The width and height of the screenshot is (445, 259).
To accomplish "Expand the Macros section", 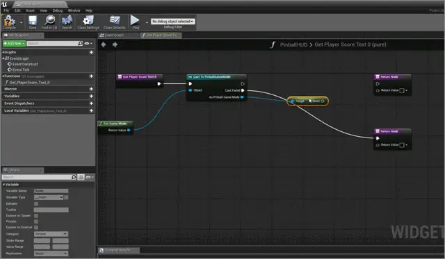I will point(10,89).
